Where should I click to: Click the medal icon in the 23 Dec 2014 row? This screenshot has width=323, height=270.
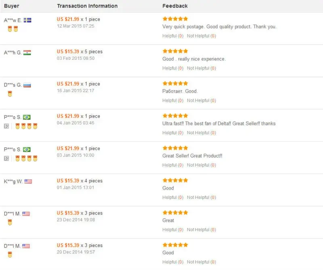10,222
